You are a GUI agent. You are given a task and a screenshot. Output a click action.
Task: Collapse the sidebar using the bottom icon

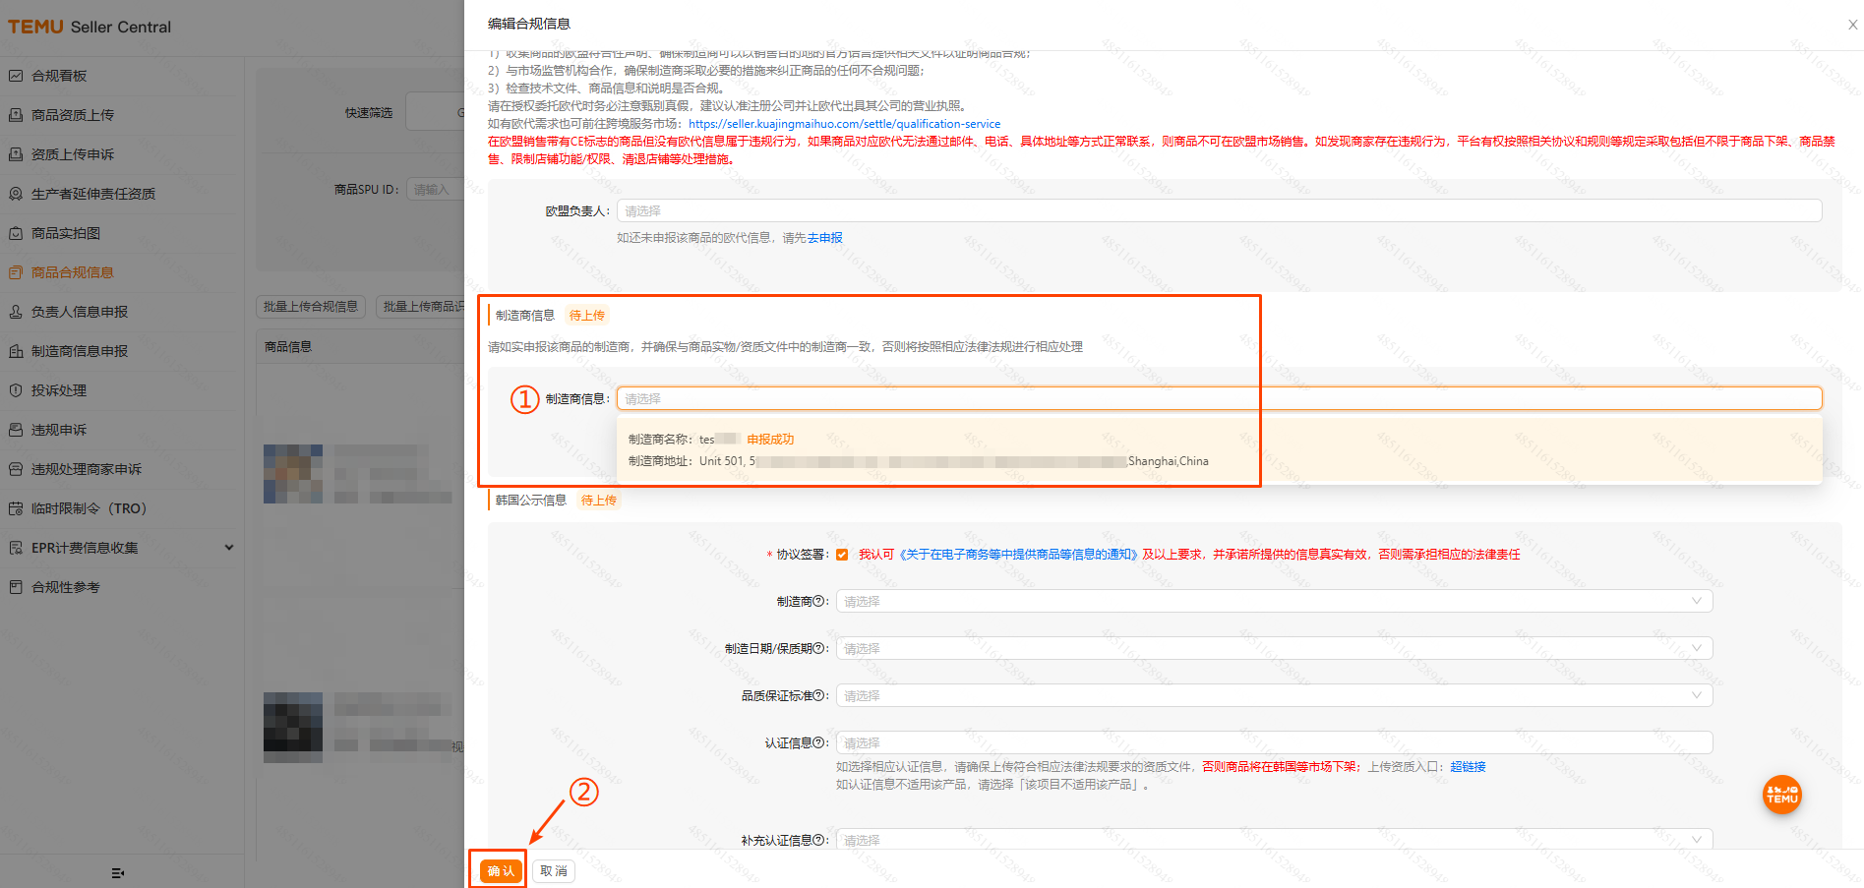pyautogui.click(x=118, y=872)
